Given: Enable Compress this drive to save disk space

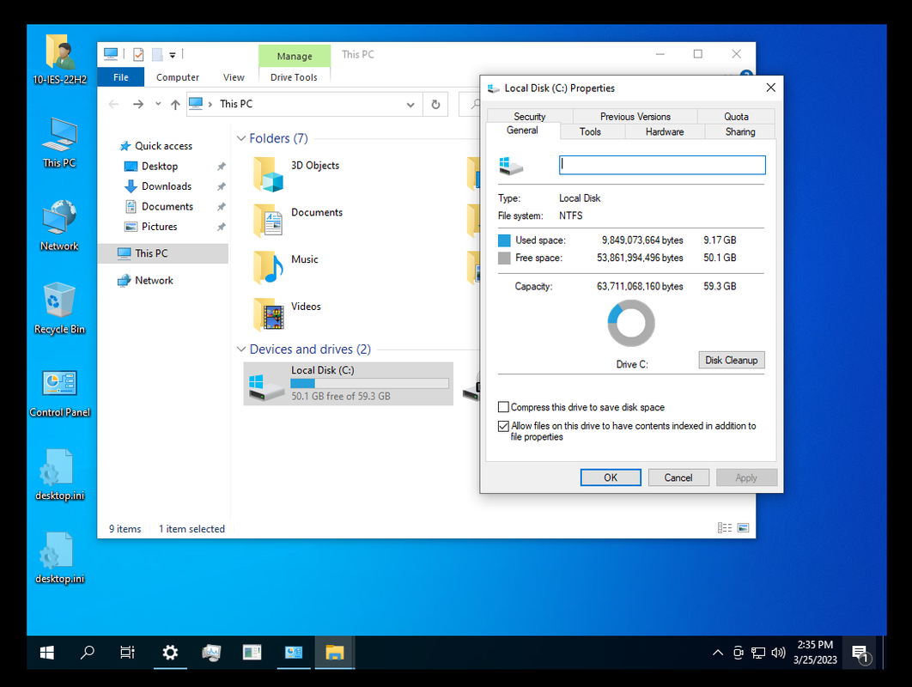Looking at the screenshot, I should [504, 407].
